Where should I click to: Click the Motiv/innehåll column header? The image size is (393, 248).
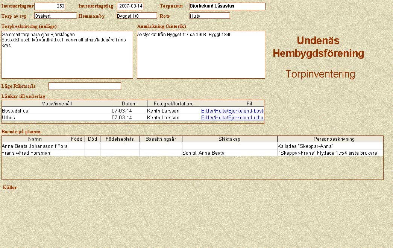click(57, 103)
